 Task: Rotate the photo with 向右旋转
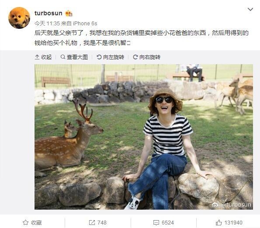[147, 57]
